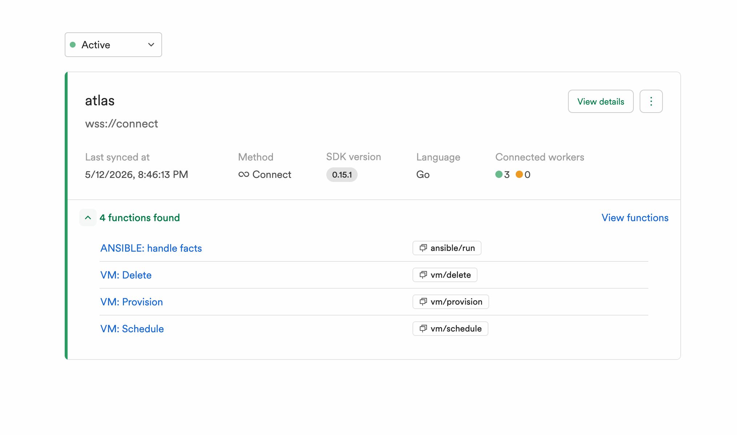Open the three-dot more options menu
Image resolution: width=737 pixels, height=435 pixels.
(x=651, y=101)
